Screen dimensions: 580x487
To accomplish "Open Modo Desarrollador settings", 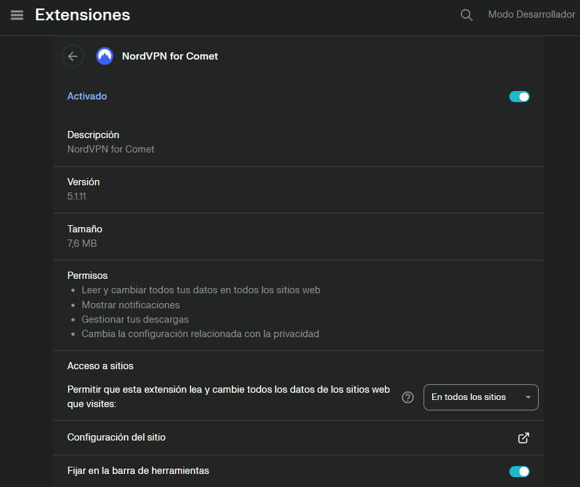I will (532, 14).
